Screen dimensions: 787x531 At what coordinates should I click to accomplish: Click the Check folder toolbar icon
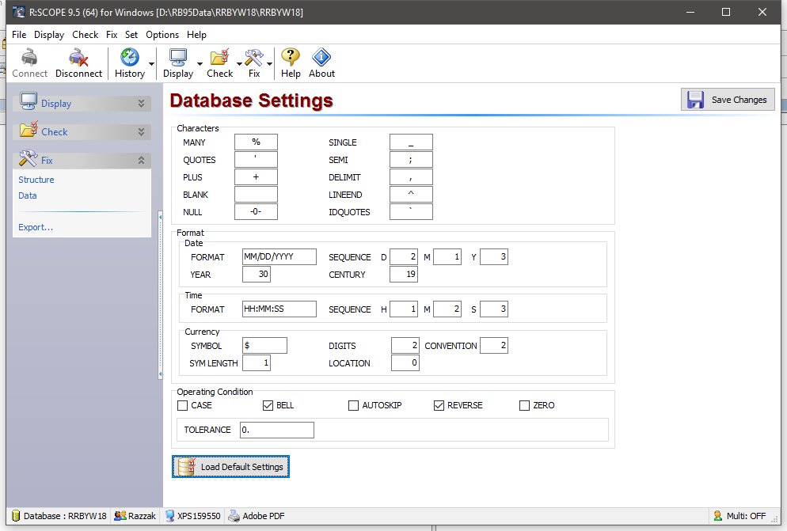point(219,58)
